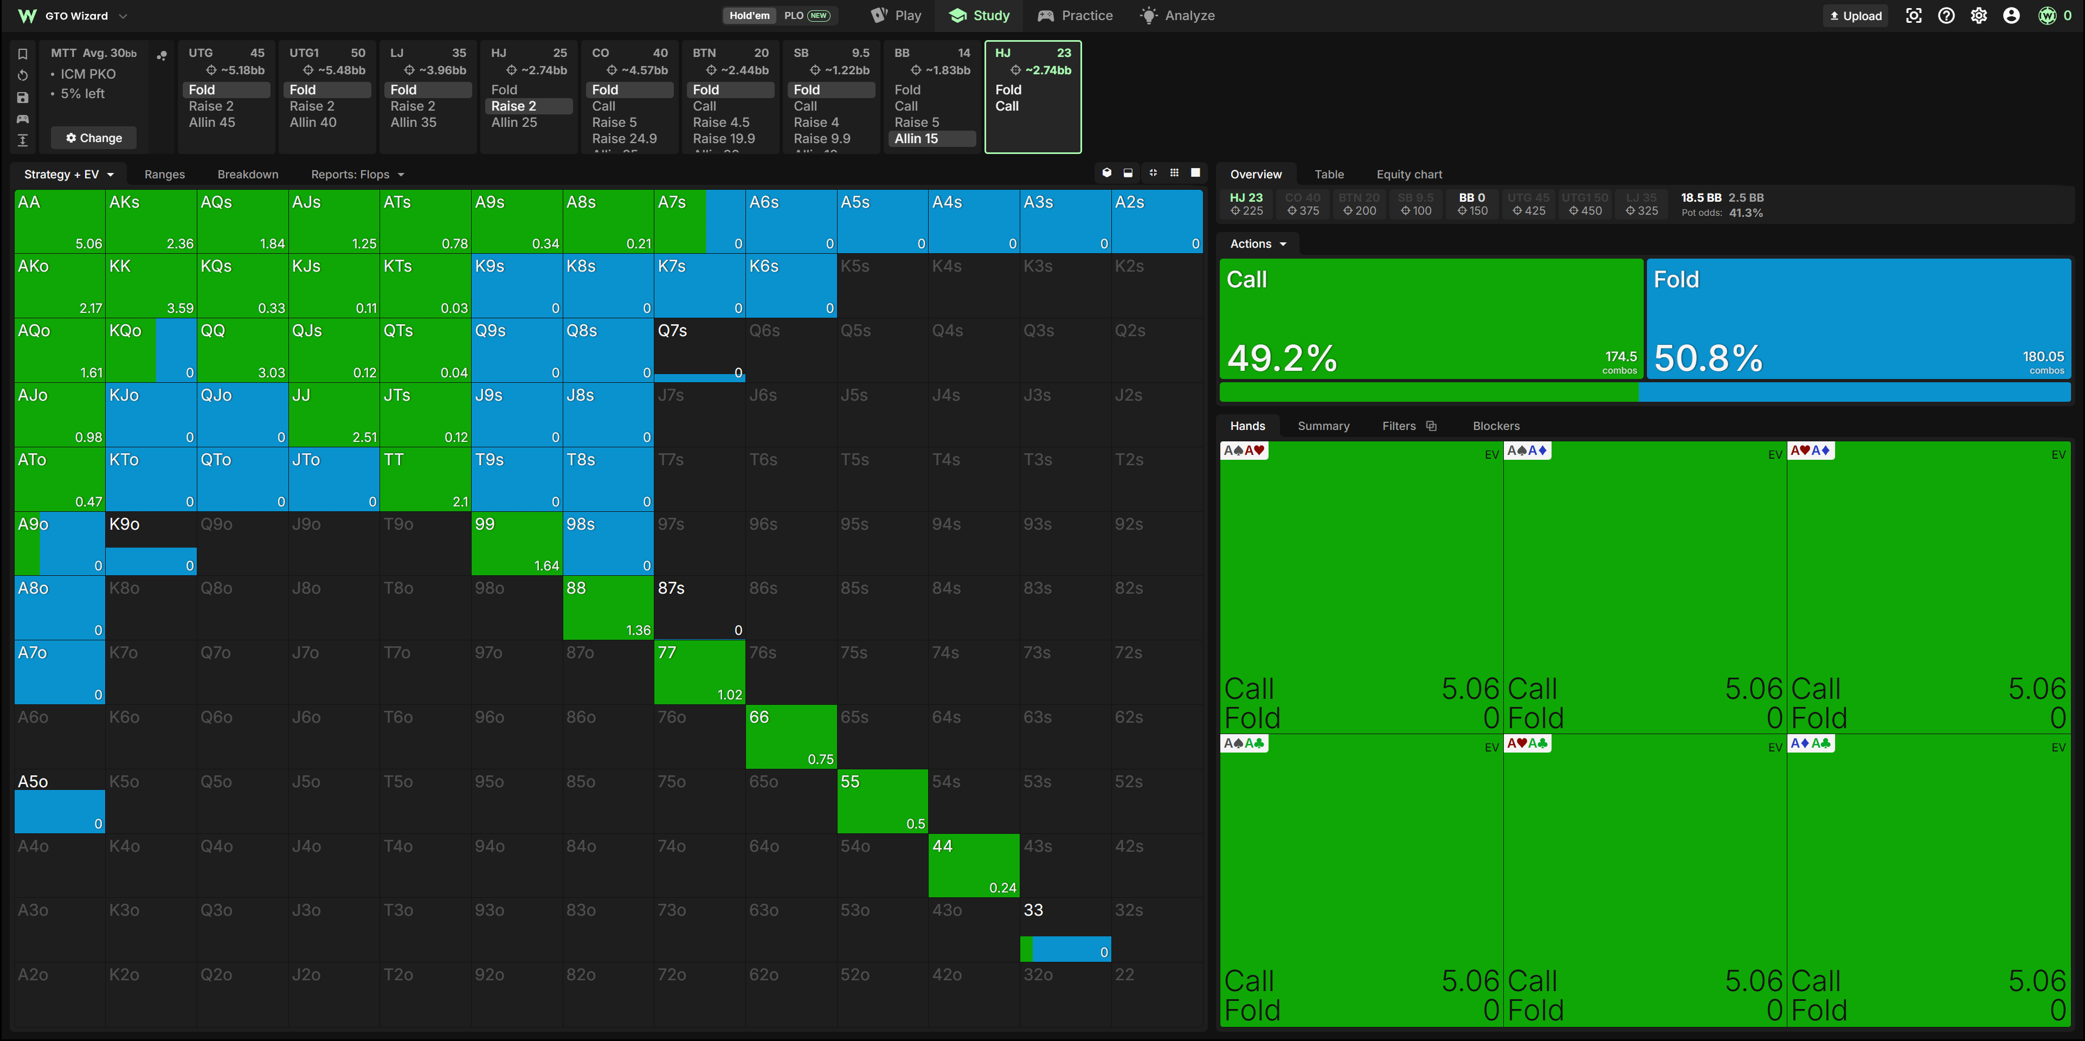Open the help question mark icon
Viewport: 2085px width, 1041px height.
(x=1947, y=15)
